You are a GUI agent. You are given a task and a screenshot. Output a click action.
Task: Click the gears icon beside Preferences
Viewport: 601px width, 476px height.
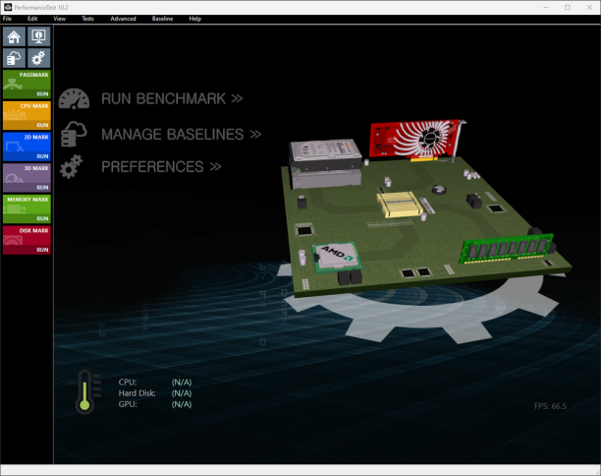click(72, 166)
